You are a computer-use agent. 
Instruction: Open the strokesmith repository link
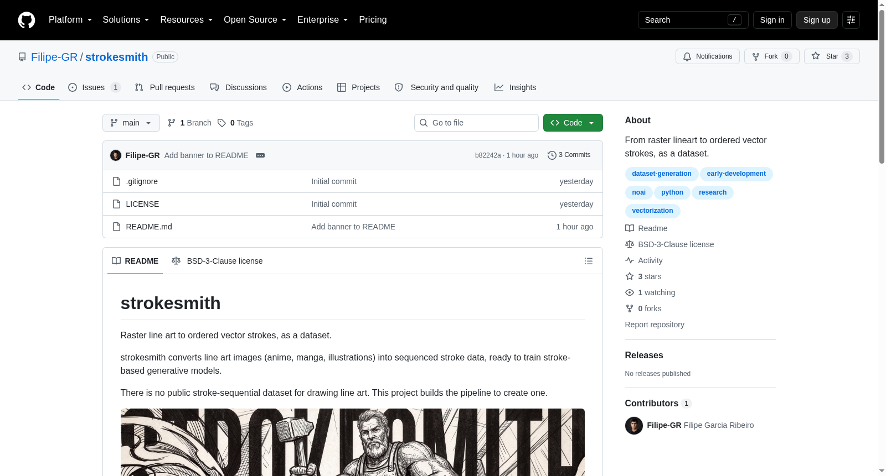pos(116,57)
